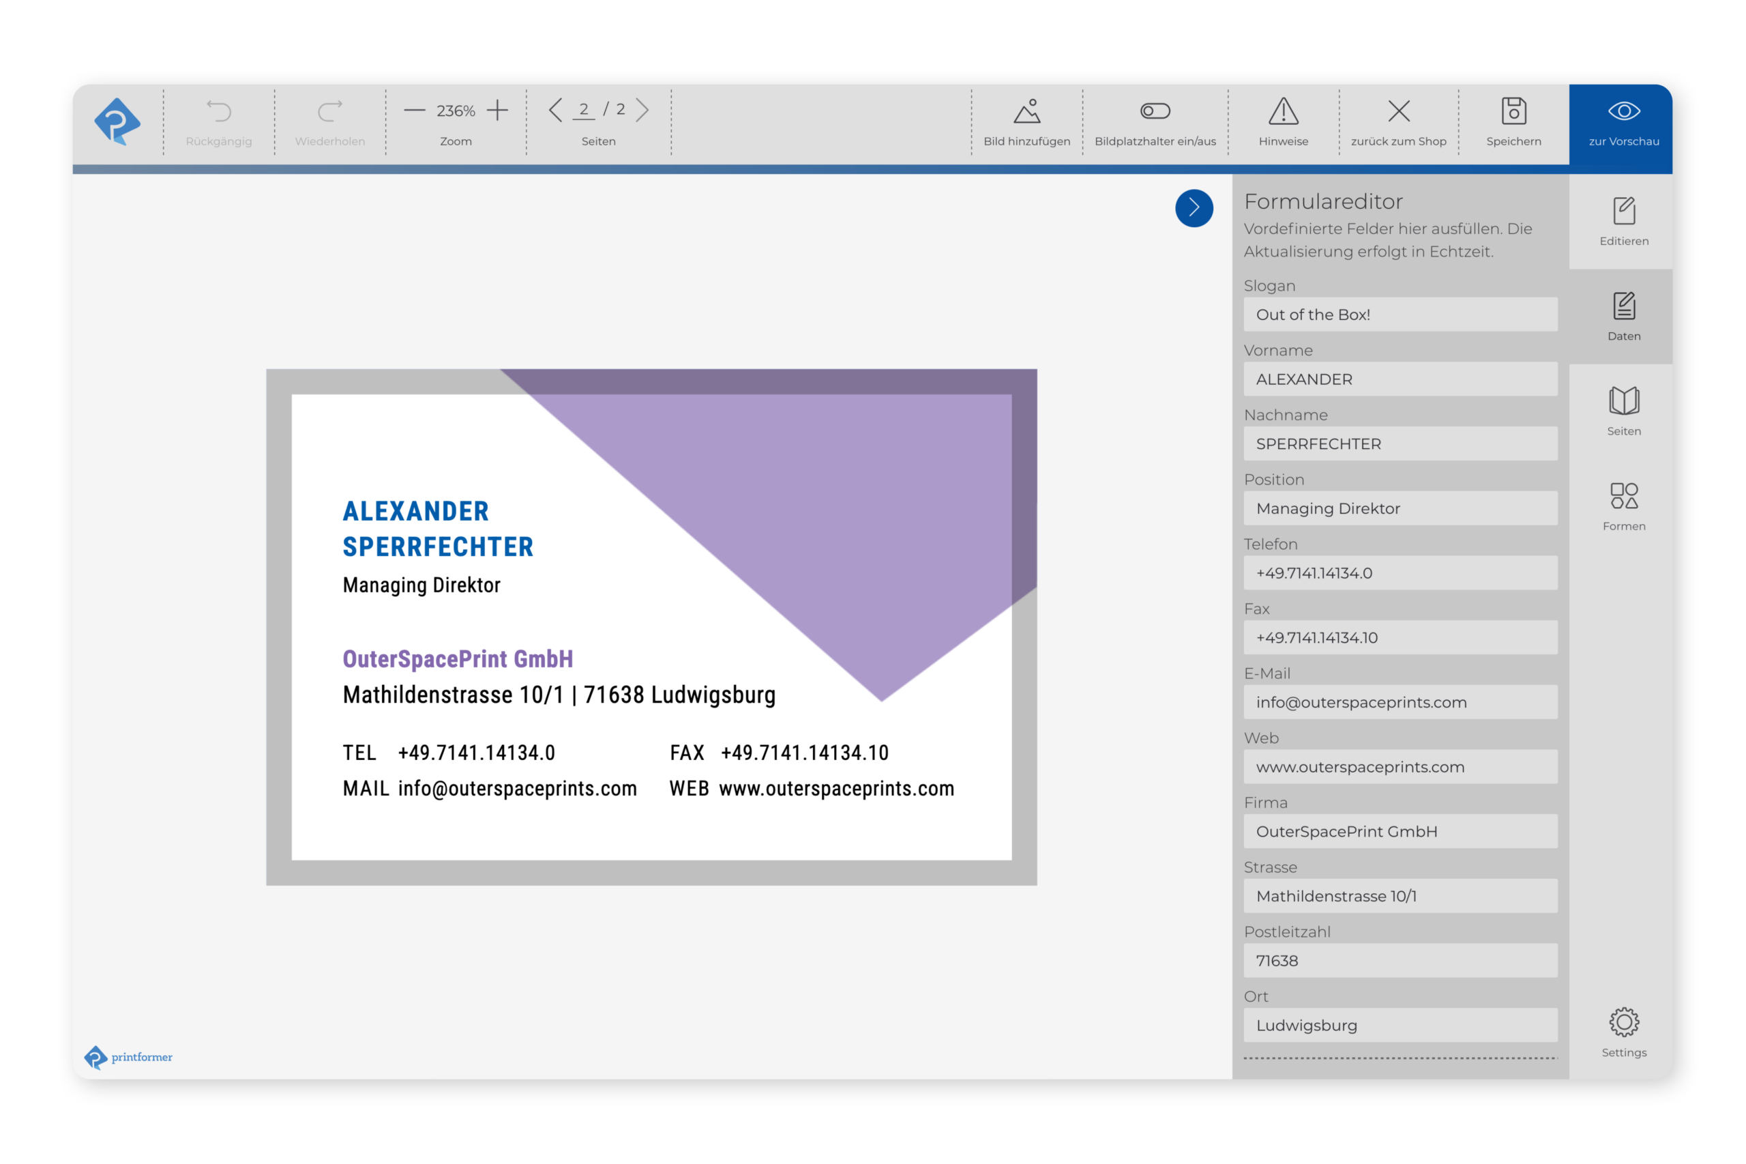Screen dimensions: 1746x1164
Task: Click the Wiederholen redo arrow
Action: [x=329, y=112]
